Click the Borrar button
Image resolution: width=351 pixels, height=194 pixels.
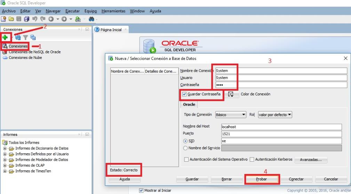(x=227, y=179)
